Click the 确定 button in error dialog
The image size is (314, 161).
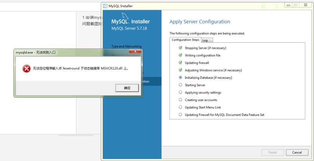[x=127, y=88]
